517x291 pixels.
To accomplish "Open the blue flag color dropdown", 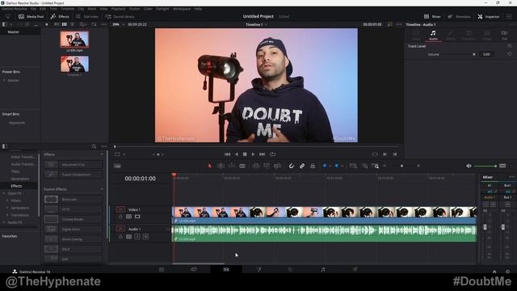I will coord(330,166).
